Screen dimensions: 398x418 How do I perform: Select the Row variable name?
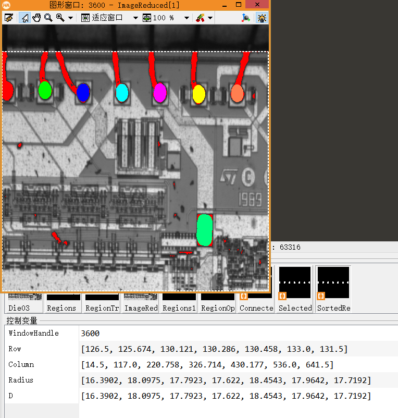(15, 349)
